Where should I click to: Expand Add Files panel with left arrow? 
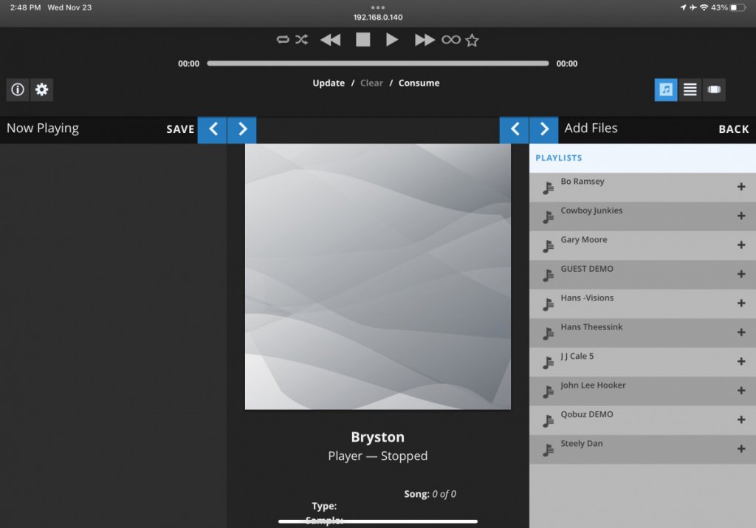[x=514, y=129]
